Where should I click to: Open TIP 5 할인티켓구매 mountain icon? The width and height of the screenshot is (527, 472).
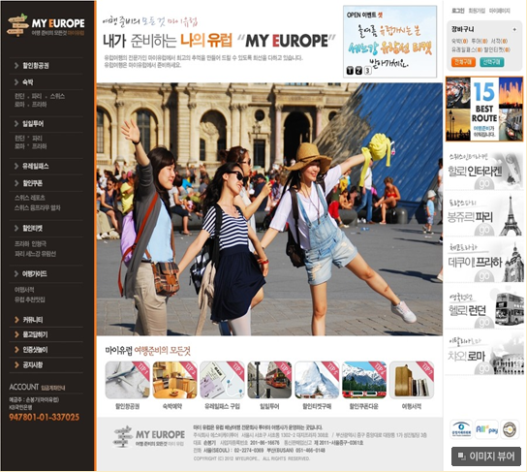pos(317,380)
